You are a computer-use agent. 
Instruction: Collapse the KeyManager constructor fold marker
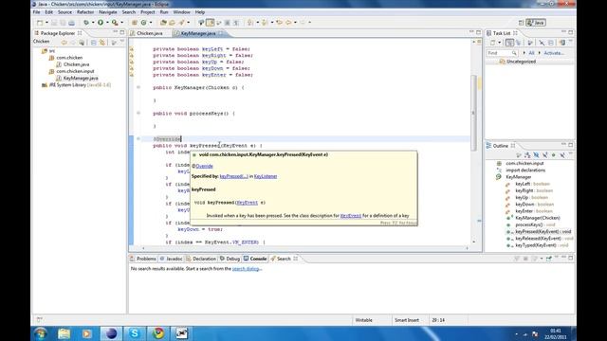pos(138,87)
